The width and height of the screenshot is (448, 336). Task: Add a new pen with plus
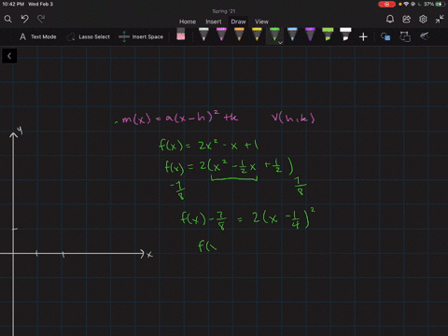point(363,37)
